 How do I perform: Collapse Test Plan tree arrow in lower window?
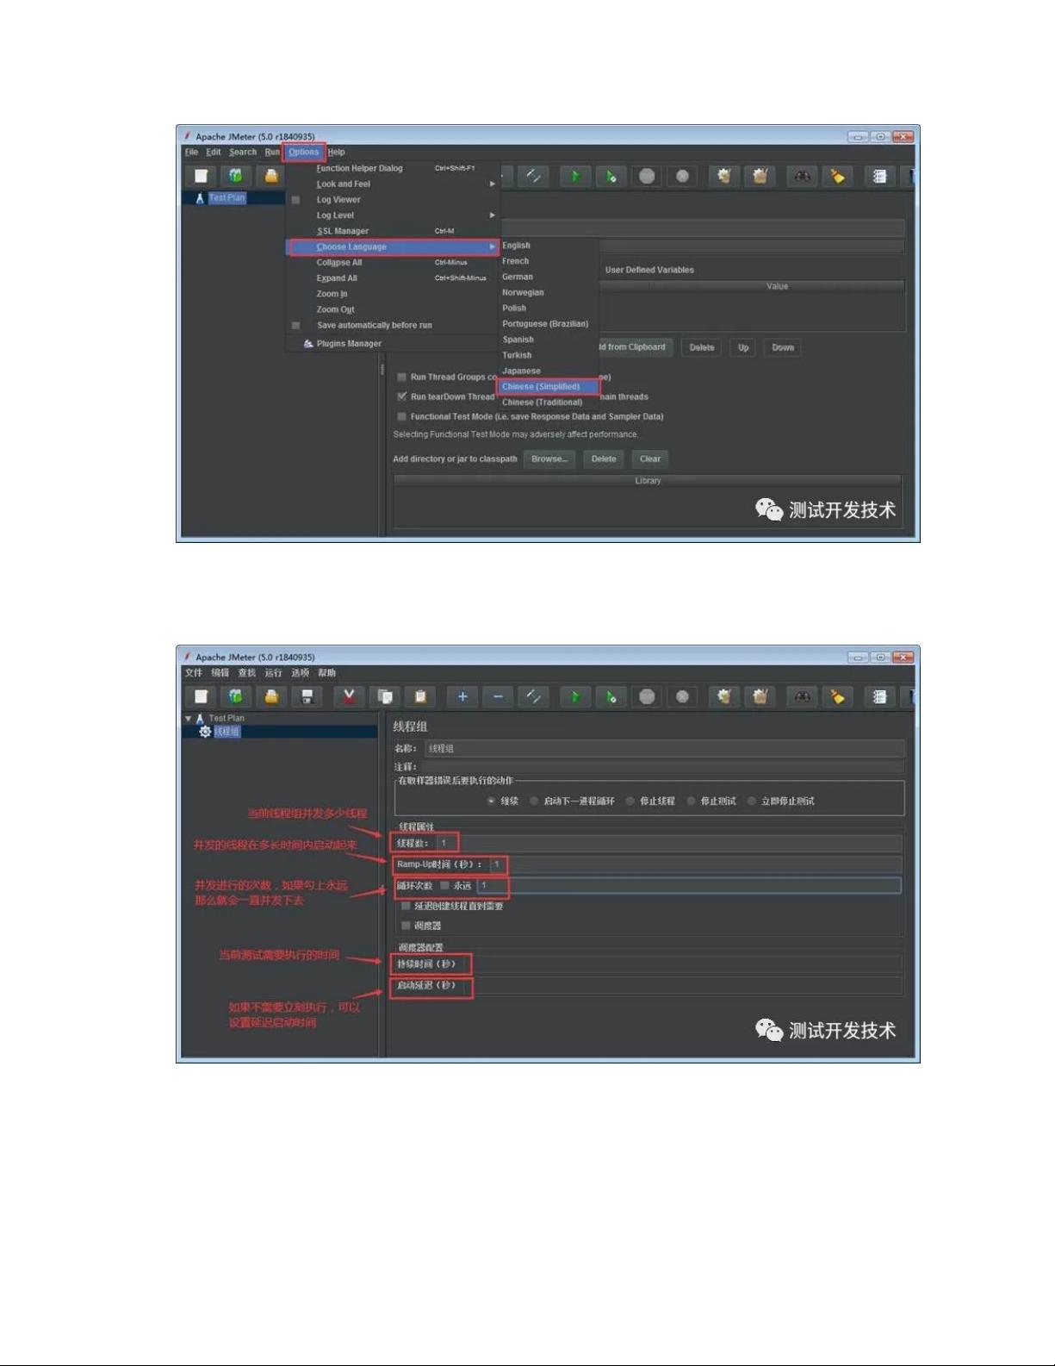coord(188,718)
